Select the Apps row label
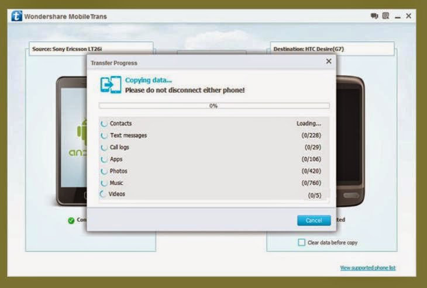427x288 pixels. [116, 159]
